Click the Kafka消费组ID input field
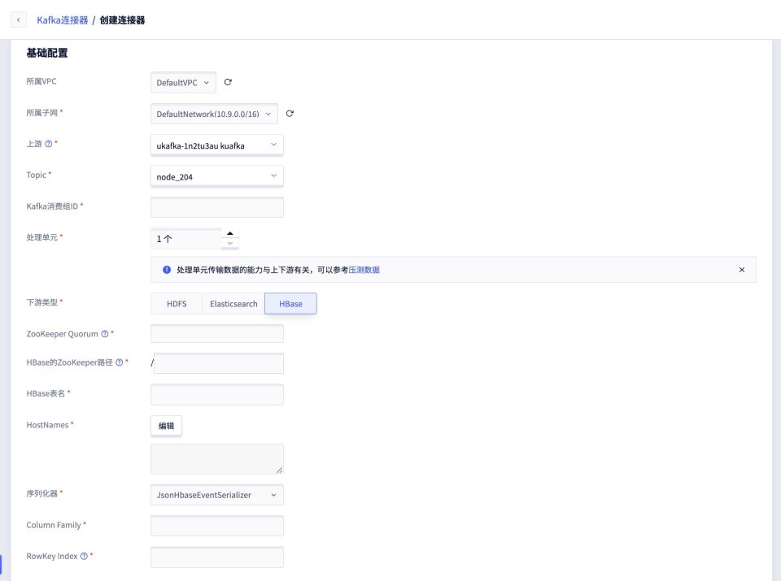781x581 pixels. (217, 207)
